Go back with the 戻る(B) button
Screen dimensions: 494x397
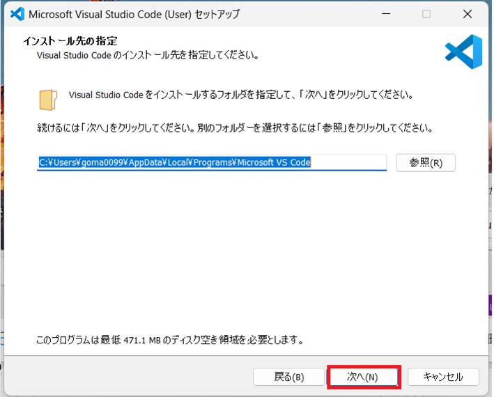(288, 377)
